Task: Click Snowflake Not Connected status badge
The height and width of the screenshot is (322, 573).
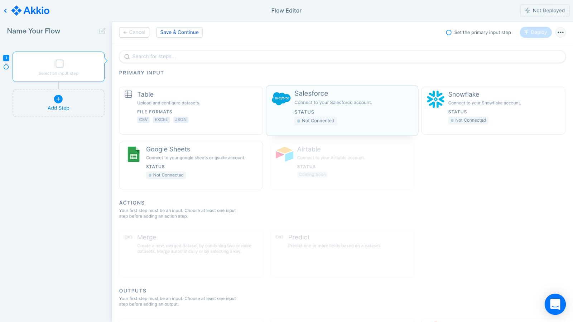Action: (x=468, y=121)
